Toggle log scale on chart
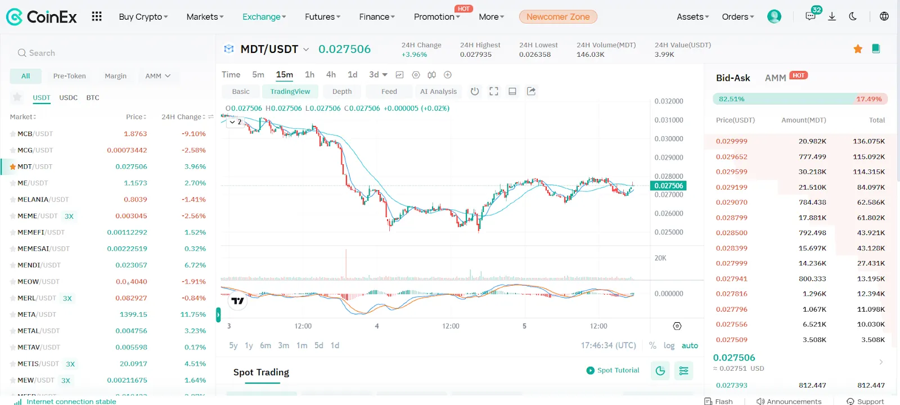The height and width of the screenshot is (405, 900). [x=669, y=345]
